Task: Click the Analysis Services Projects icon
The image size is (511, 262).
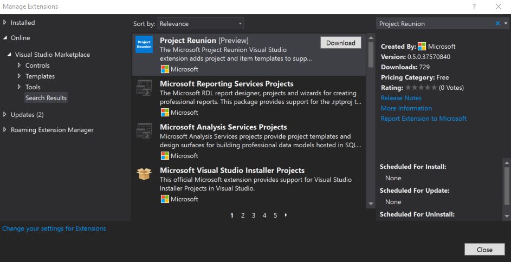Action: pos(144,131)
